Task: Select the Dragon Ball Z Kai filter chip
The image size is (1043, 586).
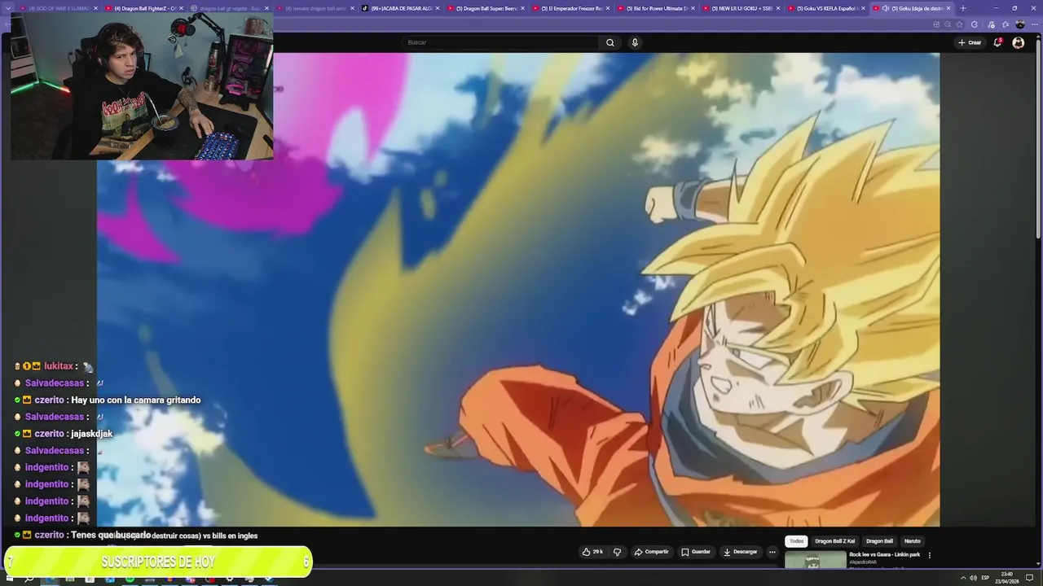Action: tap(834, 541)
